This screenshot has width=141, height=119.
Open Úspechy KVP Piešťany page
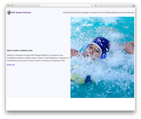pyautogui.click(x=102, y=13)
